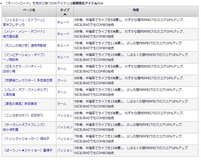Click the 6秒毎 effect text in 依田芳乃 row

pos(129,116)
